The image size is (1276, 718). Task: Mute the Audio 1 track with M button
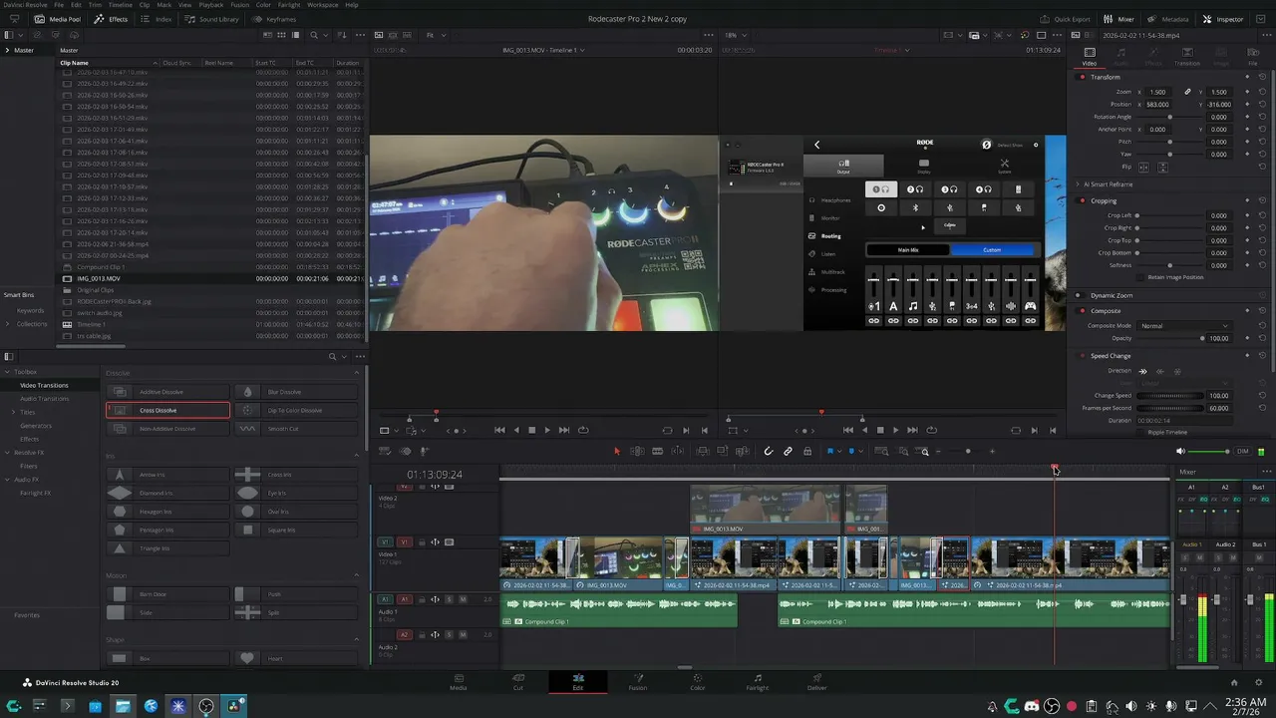point(463,599)
